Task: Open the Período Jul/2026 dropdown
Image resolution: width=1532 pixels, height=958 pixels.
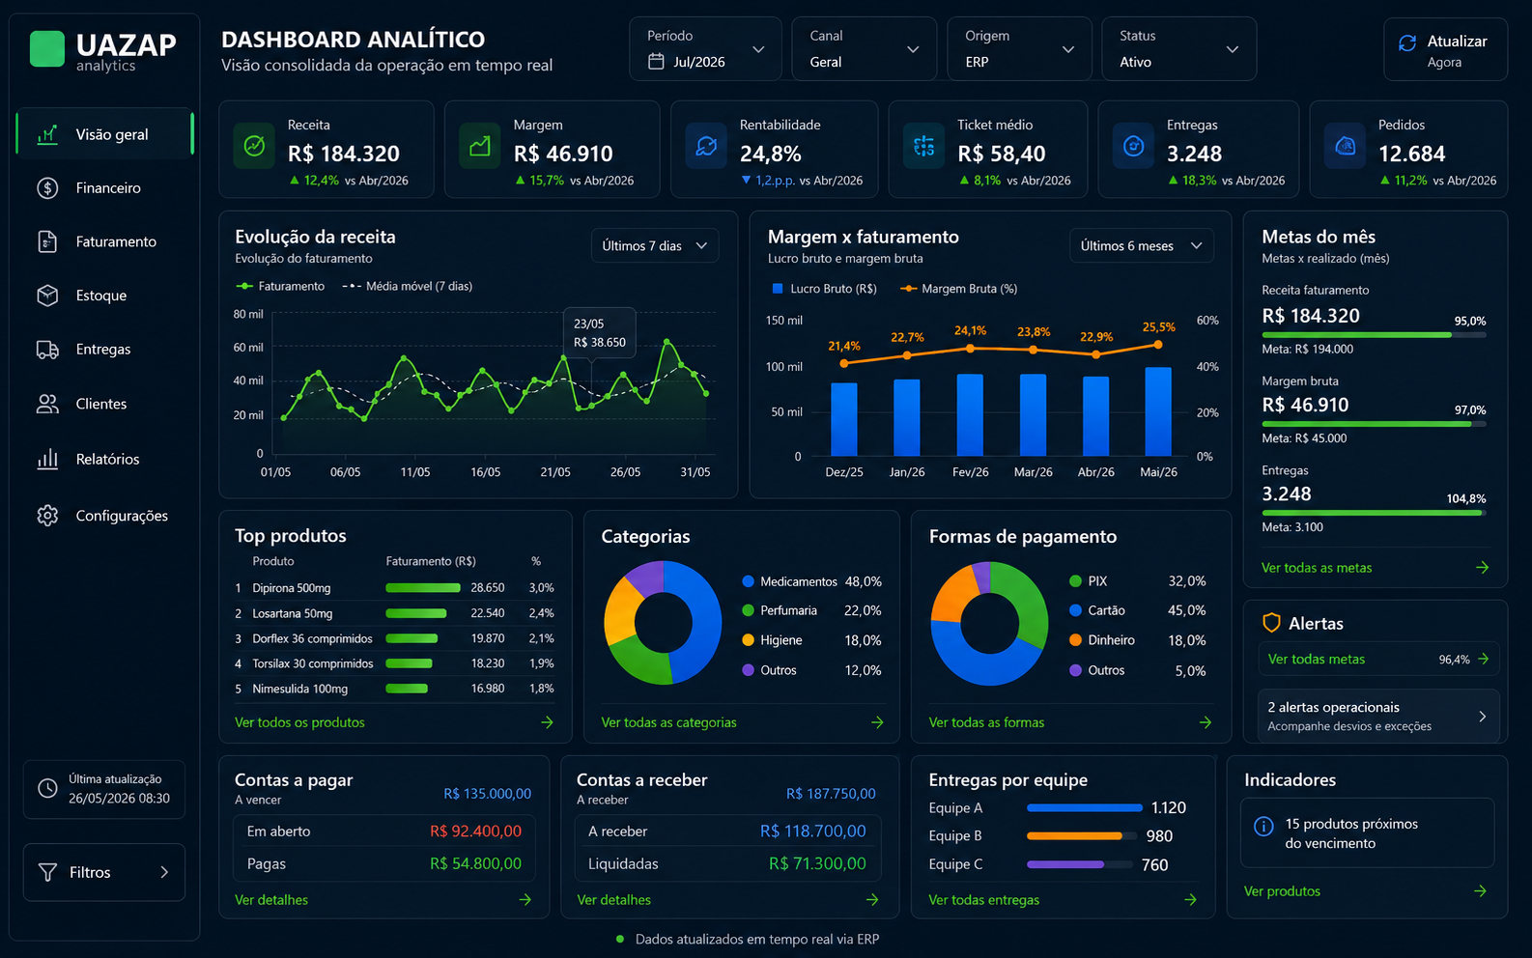Action: pos(706,49)
